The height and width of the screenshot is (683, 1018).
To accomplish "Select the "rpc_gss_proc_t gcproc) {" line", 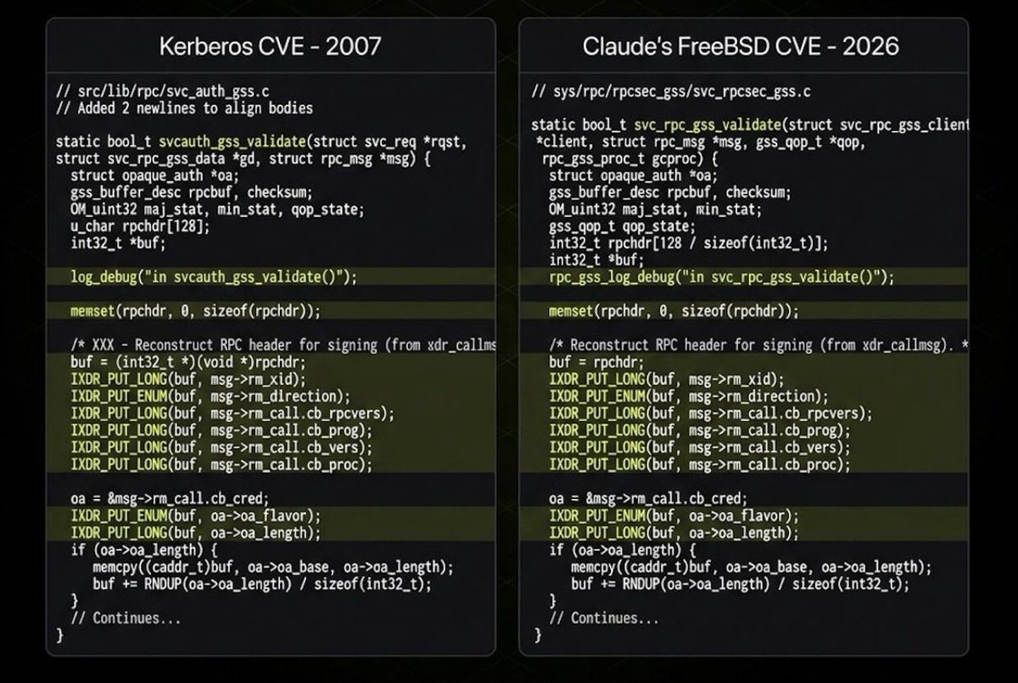I will (x=629, y=158).
